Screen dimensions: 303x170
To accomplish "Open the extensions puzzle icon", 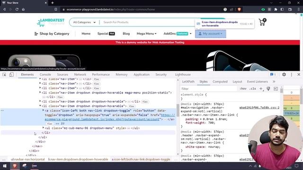I will coord(276,9).
